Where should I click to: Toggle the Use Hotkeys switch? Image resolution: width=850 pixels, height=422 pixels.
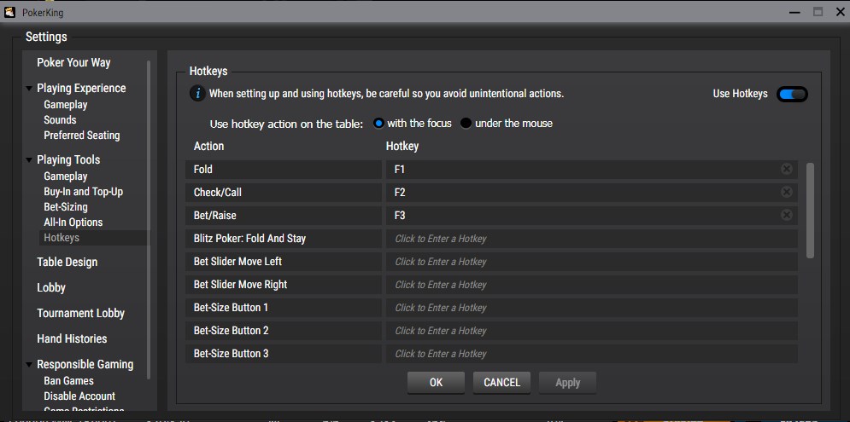[x=792, y=94]
